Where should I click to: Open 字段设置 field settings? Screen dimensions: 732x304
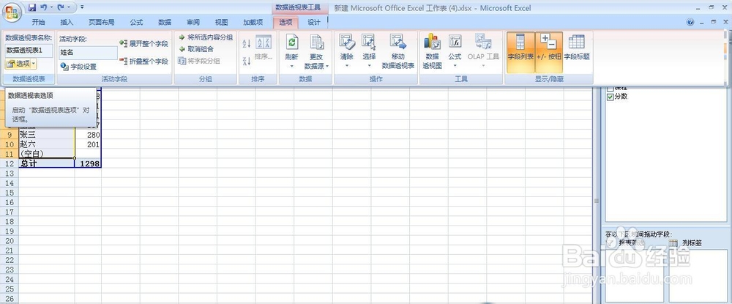(78, 67)
